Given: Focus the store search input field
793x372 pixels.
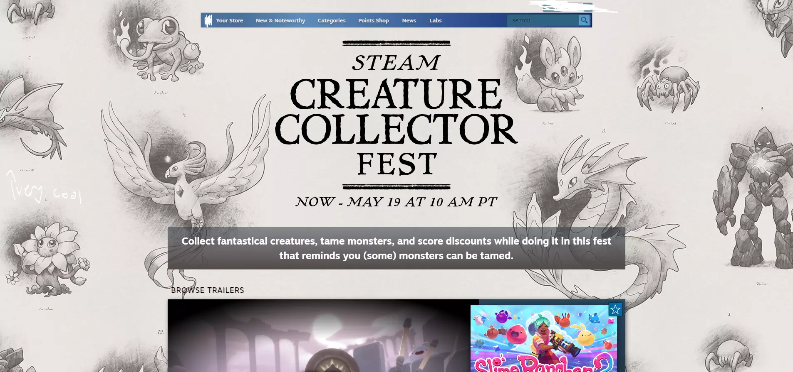Looking at the screenshot, I should 543,20.
